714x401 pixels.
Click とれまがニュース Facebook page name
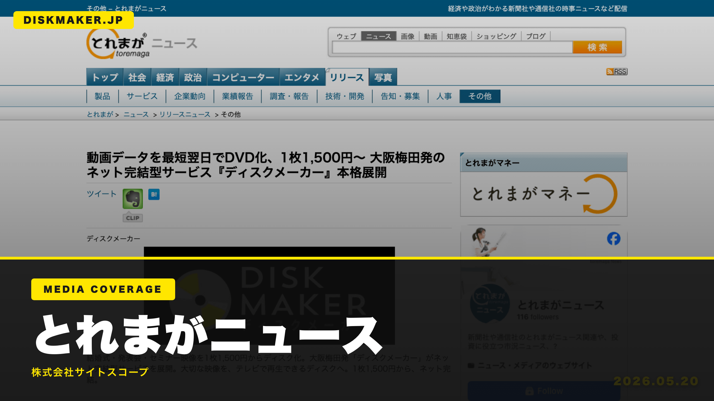pos(561,305)
